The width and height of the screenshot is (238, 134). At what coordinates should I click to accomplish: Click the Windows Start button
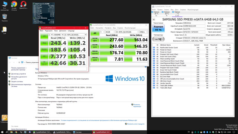pos(2,132)
